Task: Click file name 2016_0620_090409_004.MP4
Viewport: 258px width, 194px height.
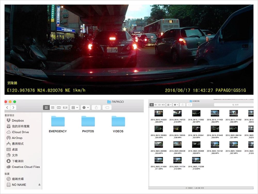Action: coord(178,152)
